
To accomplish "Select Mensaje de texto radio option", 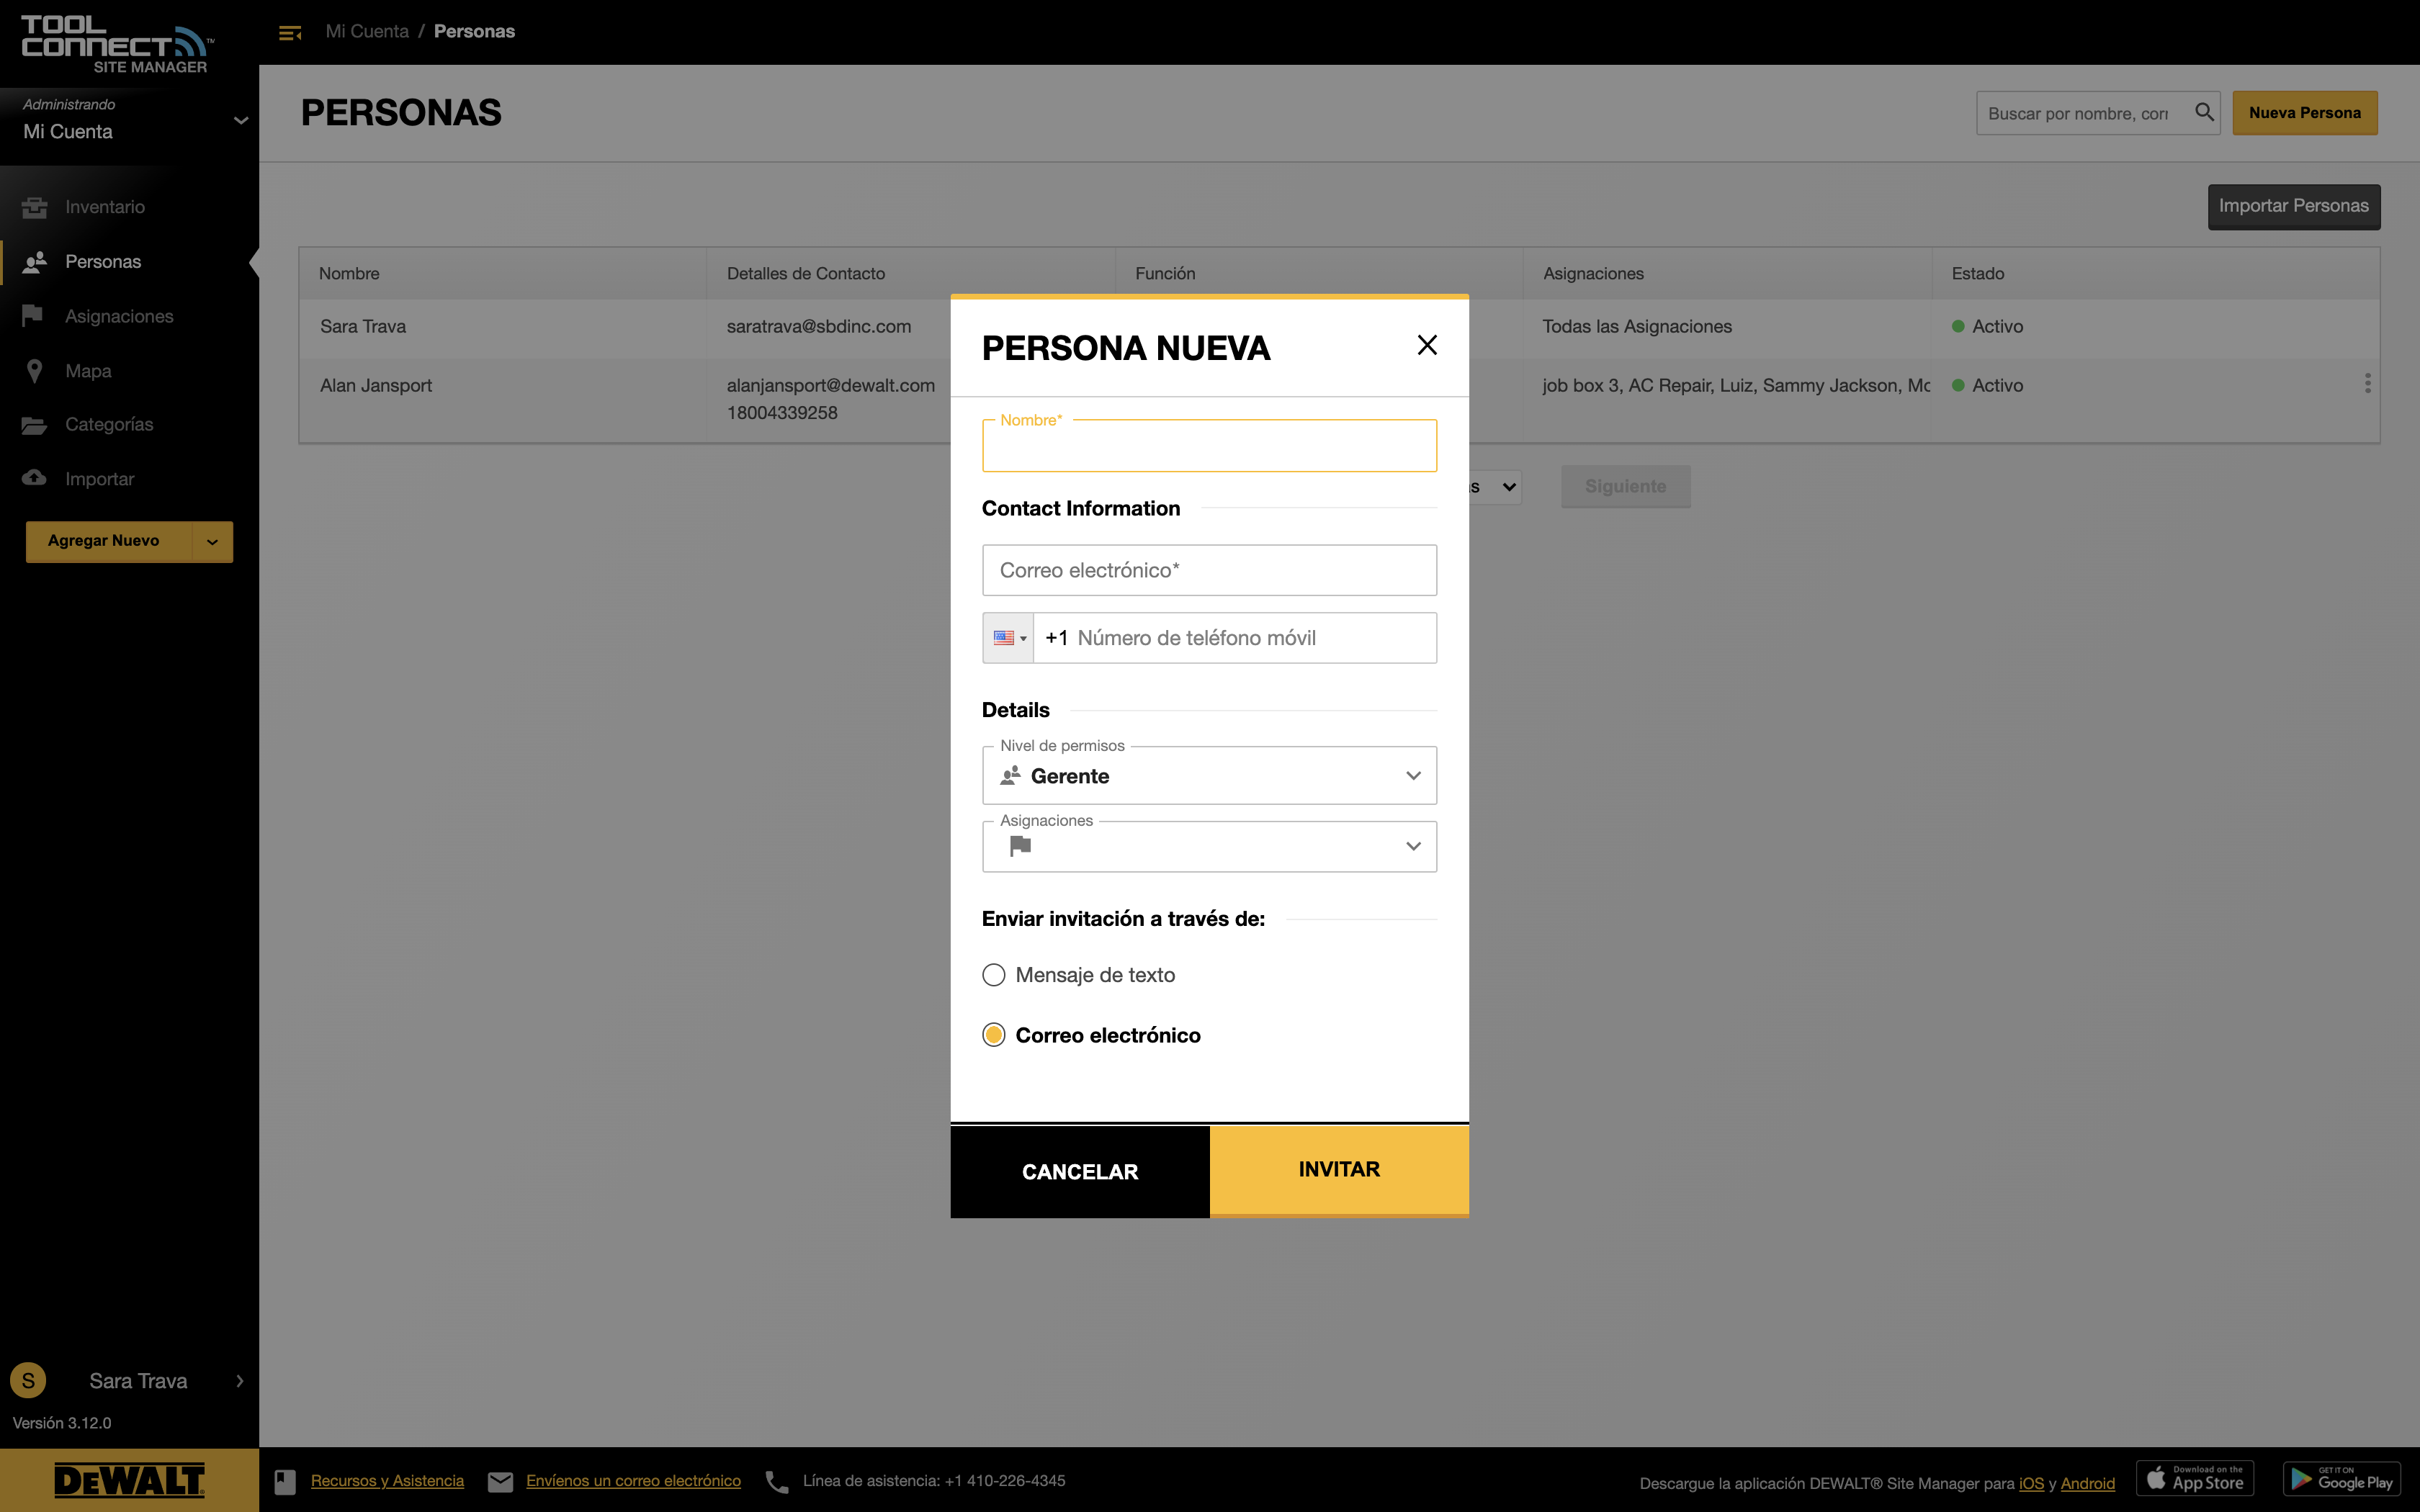I will pyautogui.click(x=993, y=975).
